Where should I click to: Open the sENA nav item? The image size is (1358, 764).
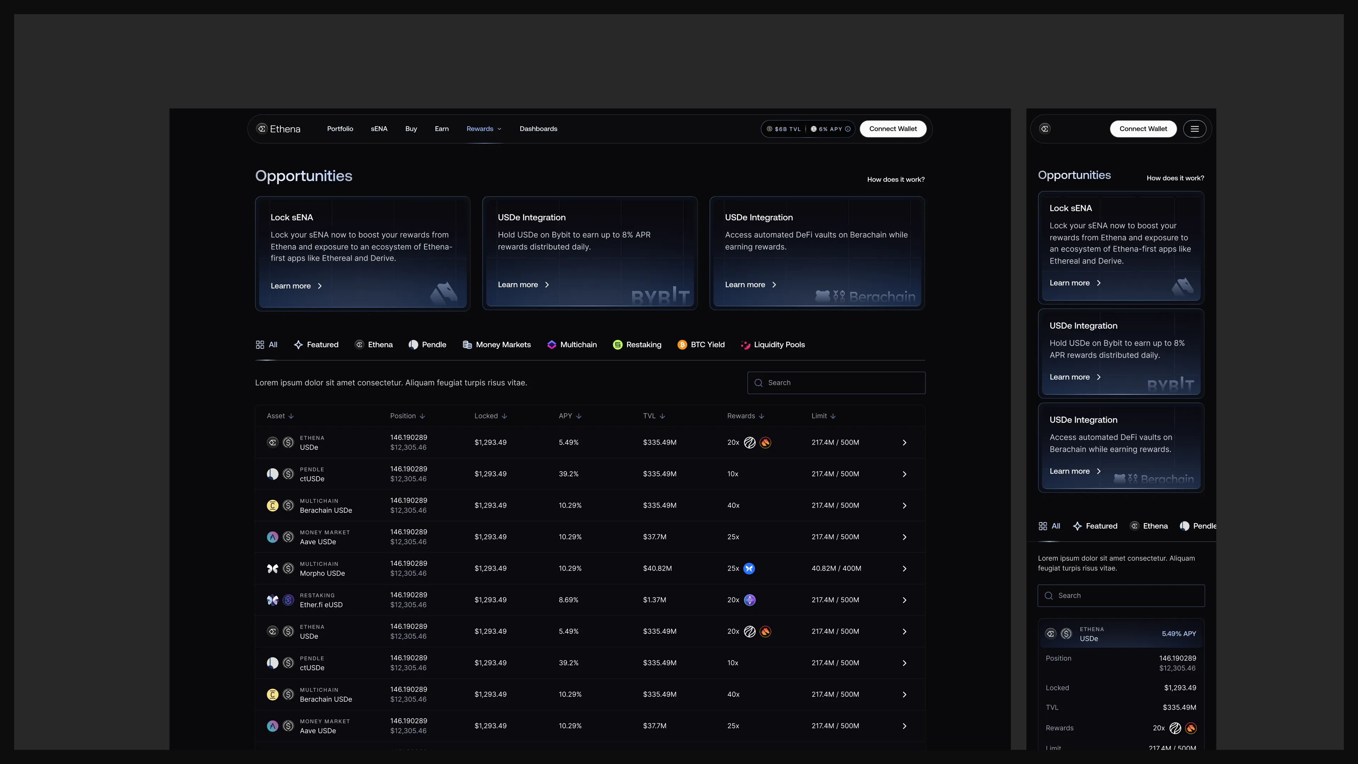point(379,129)
